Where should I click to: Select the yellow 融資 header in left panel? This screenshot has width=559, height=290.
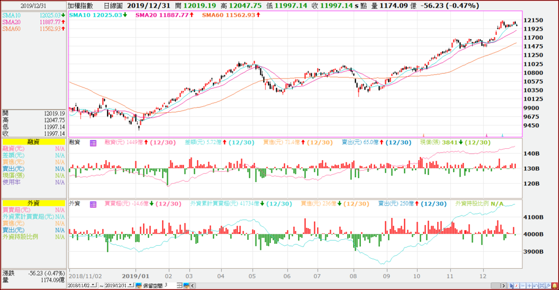tap(33, 142)
